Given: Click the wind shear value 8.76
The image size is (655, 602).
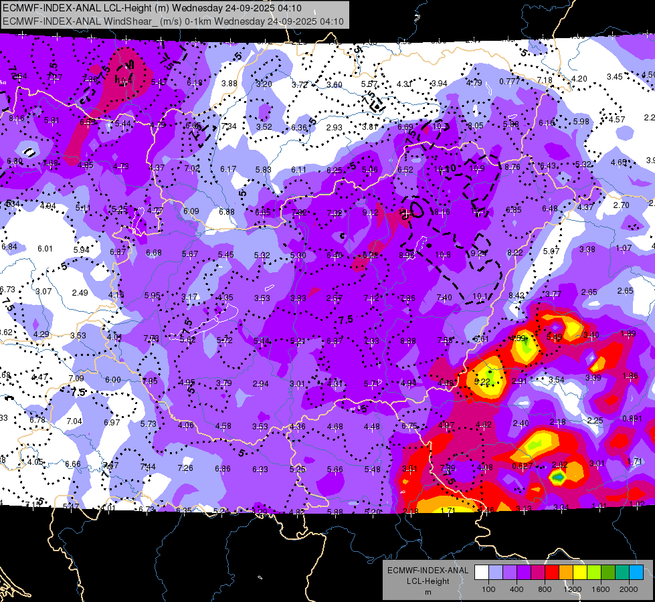Looking at the screenshot, I should pos(512,167).
